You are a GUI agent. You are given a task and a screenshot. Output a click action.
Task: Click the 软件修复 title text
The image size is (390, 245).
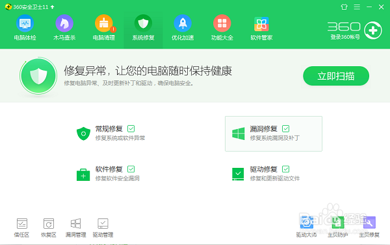(x=109, y=169)
